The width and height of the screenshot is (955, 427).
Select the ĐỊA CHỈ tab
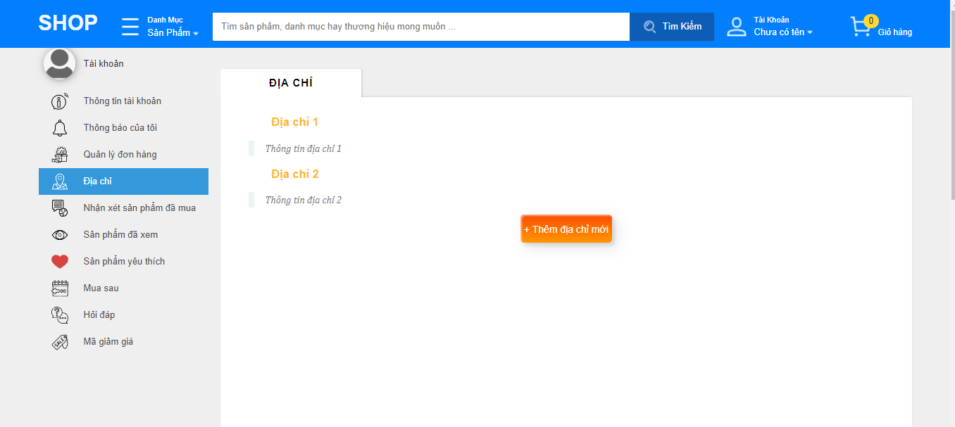[291, 83]
